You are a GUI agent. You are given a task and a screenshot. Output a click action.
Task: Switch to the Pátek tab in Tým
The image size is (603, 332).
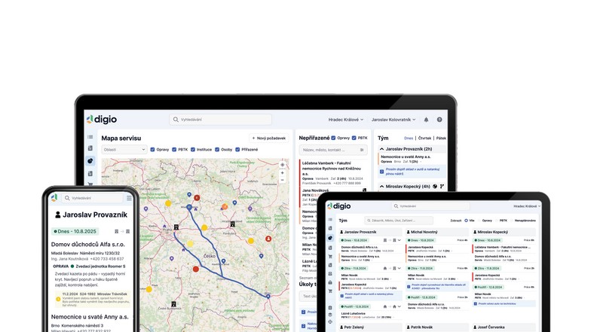click(x=441, y=139)
